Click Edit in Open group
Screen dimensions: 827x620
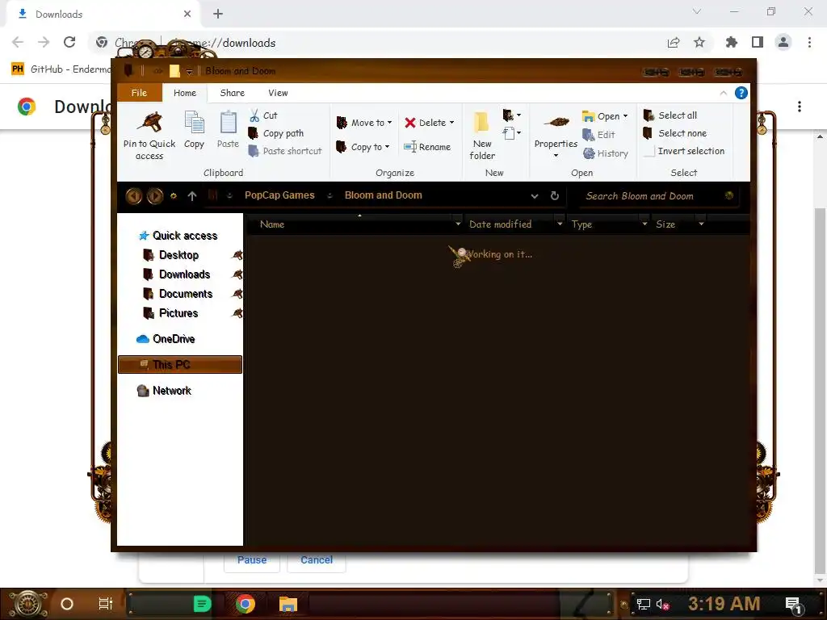598,135
